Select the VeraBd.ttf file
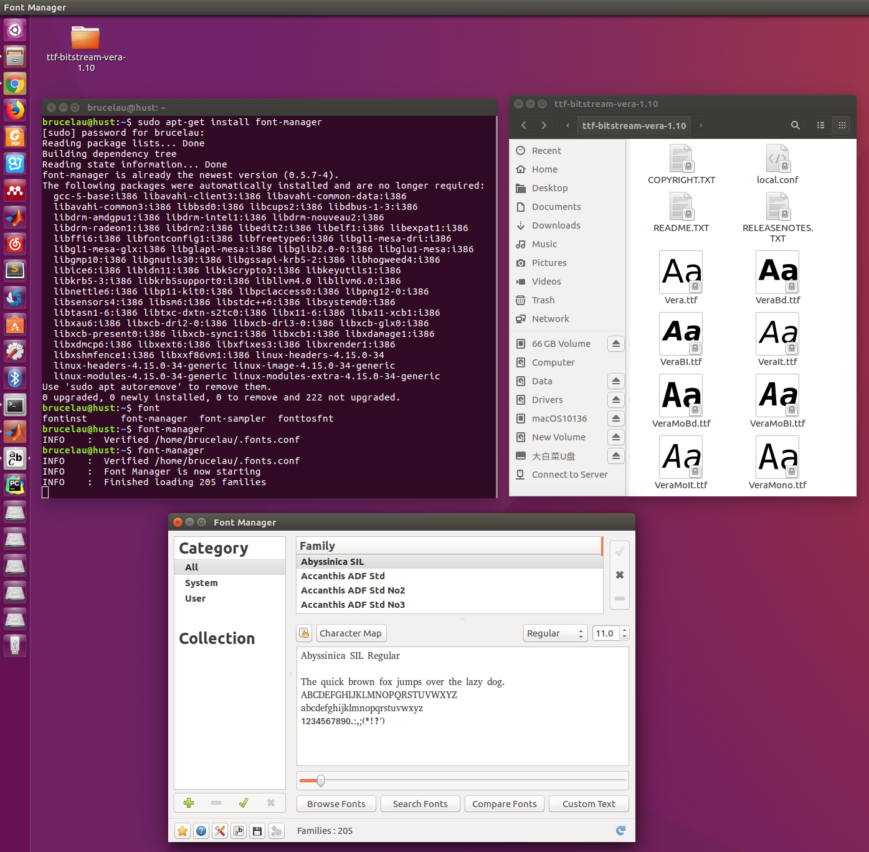 (x=777, y=277)
